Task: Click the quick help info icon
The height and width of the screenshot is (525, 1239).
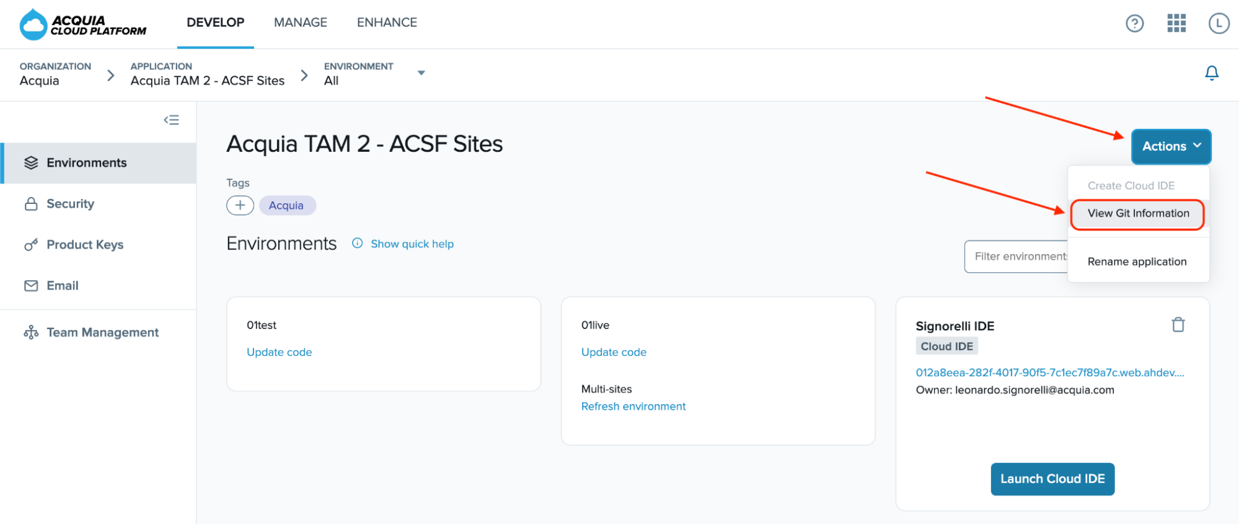Action: click(x=357, y=243)
